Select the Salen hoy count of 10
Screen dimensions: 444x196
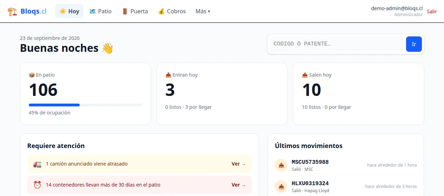(x=312, y=90)
